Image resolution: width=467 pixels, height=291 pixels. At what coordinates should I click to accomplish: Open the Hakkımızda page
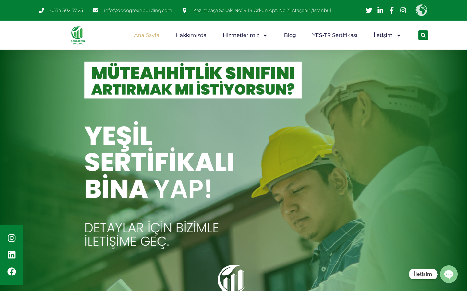click(x=191, y=35)
